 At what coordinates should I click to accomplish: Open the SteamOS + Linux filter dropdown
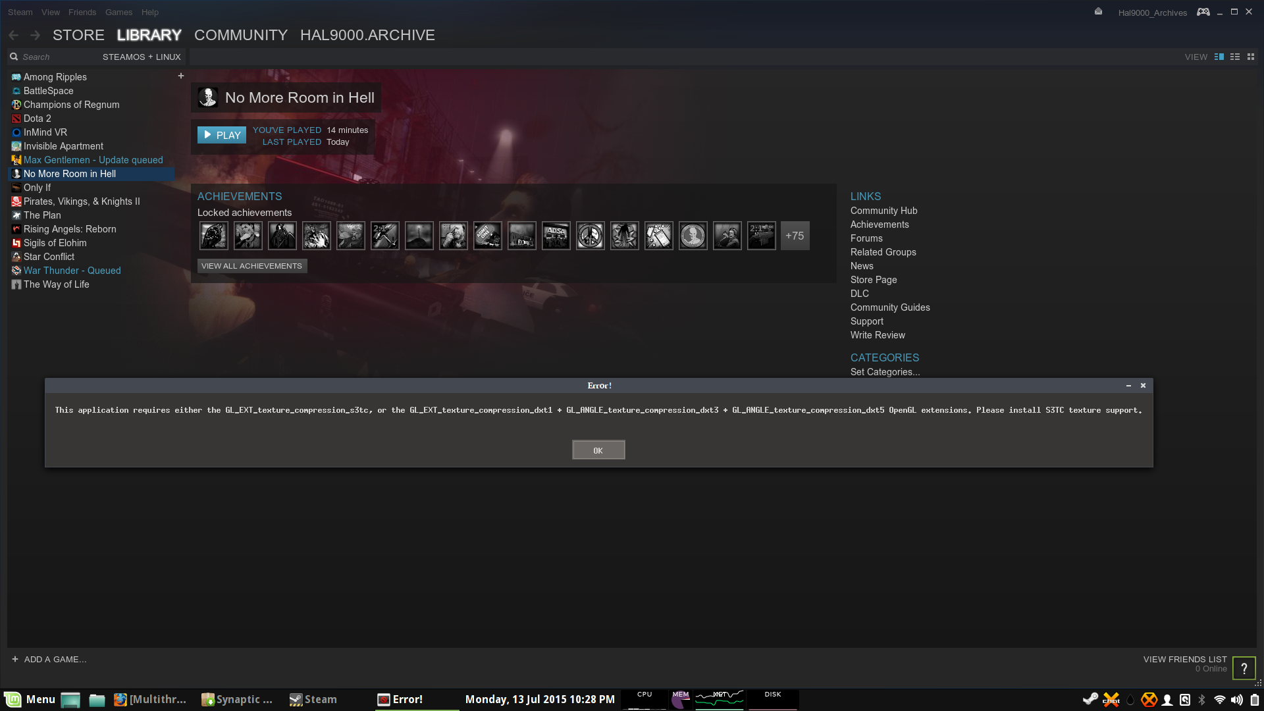(x=142, y=57)
